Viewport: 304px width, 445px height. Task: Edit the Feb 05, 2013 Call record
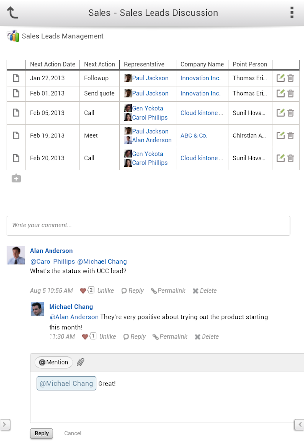(280, 113)
